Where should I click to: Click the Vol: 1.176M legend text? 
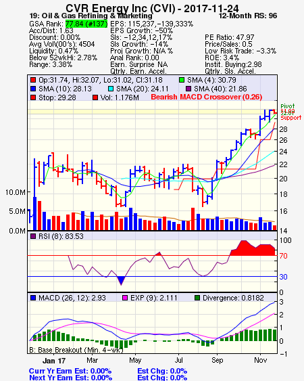120,97
